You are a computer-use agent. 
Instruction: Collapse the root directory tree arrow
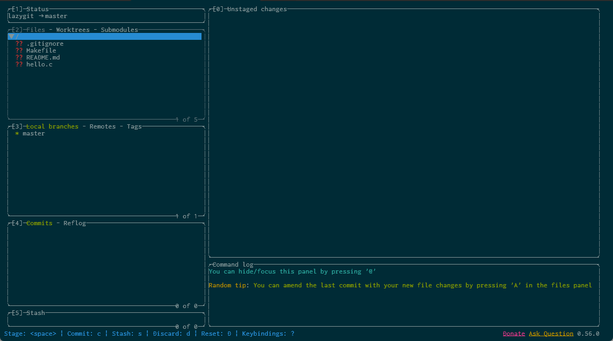tap(11, 37)
